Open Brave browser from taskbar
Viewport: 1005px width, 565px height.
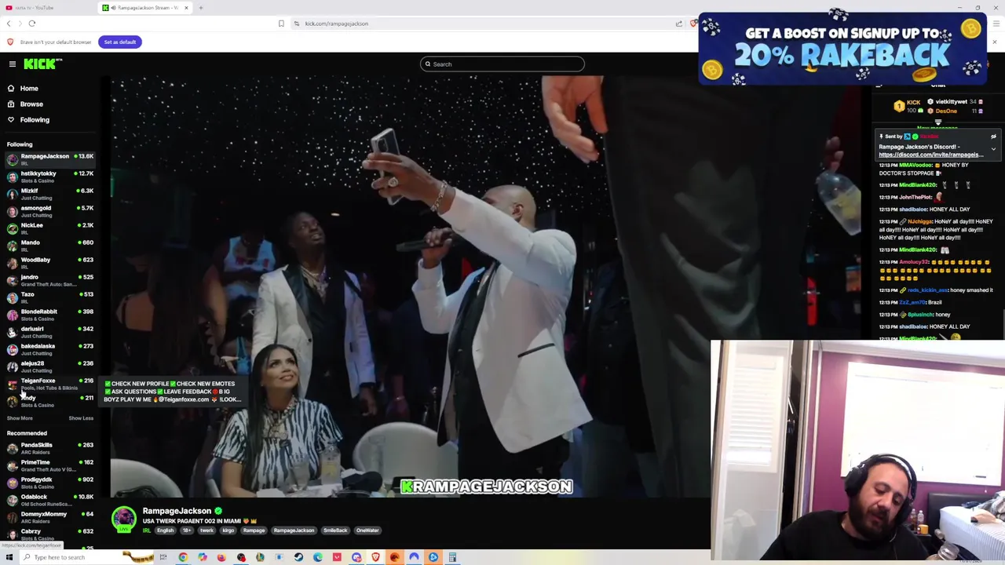click(x=375, y=557)
